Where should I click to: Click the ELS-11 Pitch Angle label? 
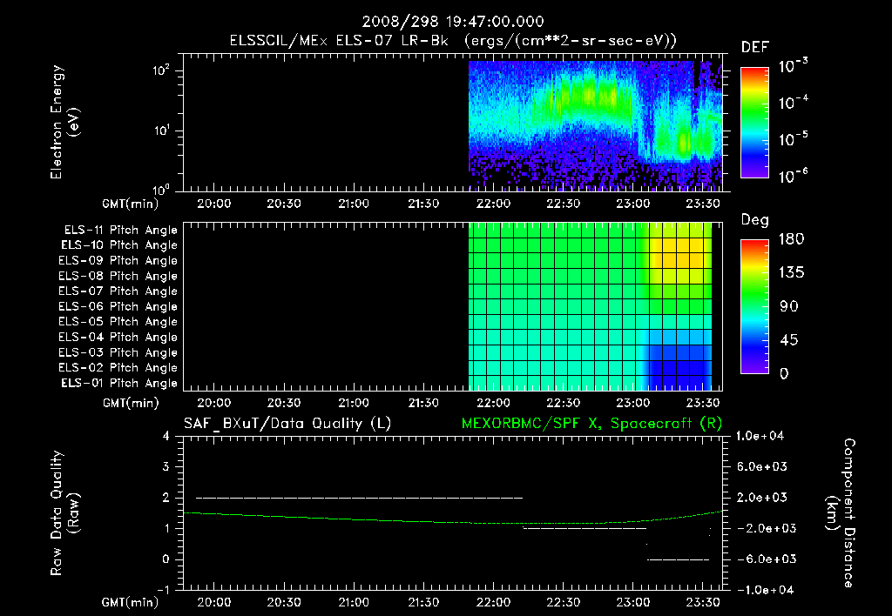coord(120,231)
